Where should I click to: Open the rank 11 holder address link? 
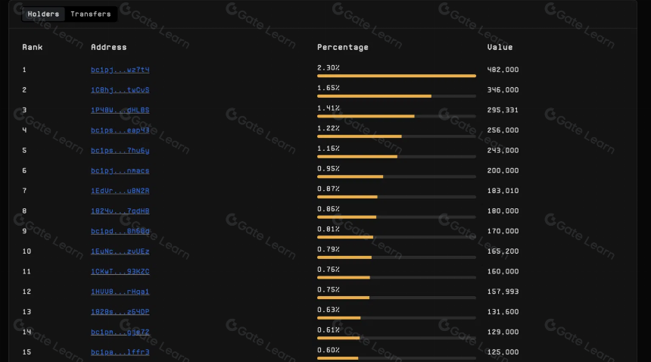coord(120,271)
